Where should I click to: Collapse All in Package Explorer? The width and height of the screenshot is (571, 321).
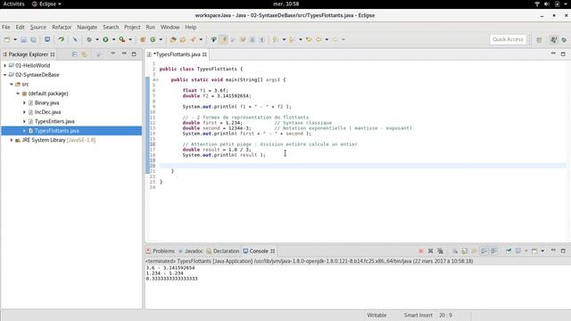(74, 54)
